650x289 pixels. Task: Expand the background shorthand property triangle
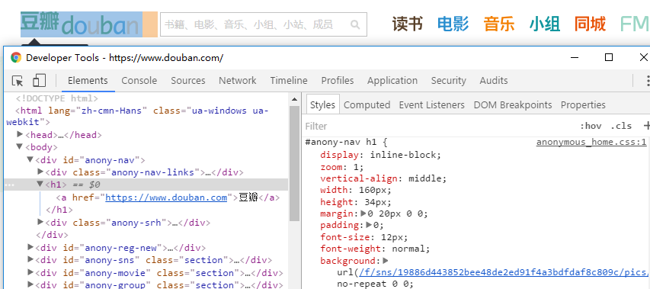386,261
